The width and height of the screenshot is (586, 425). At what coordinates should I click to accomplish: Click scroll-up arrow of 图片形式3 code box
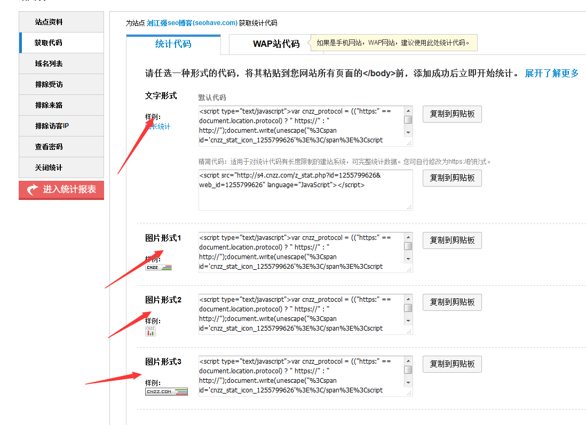point(408,361)
